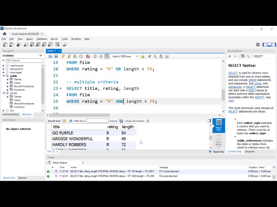The height and width of the screenshot is (207, 277).
Task: Stop query execution icon
Action: coord(81,56)
